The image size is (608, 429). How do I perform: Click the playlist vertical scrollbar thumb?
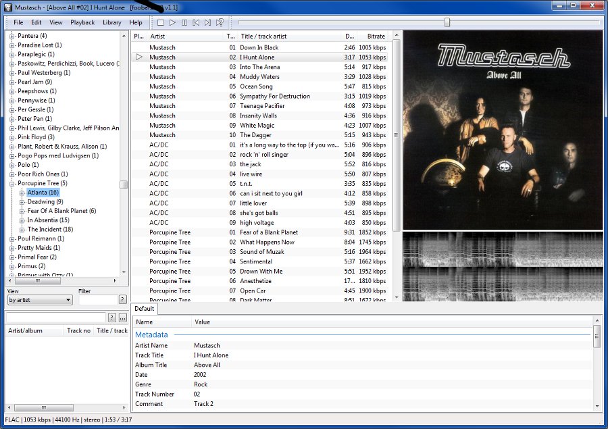397,135
